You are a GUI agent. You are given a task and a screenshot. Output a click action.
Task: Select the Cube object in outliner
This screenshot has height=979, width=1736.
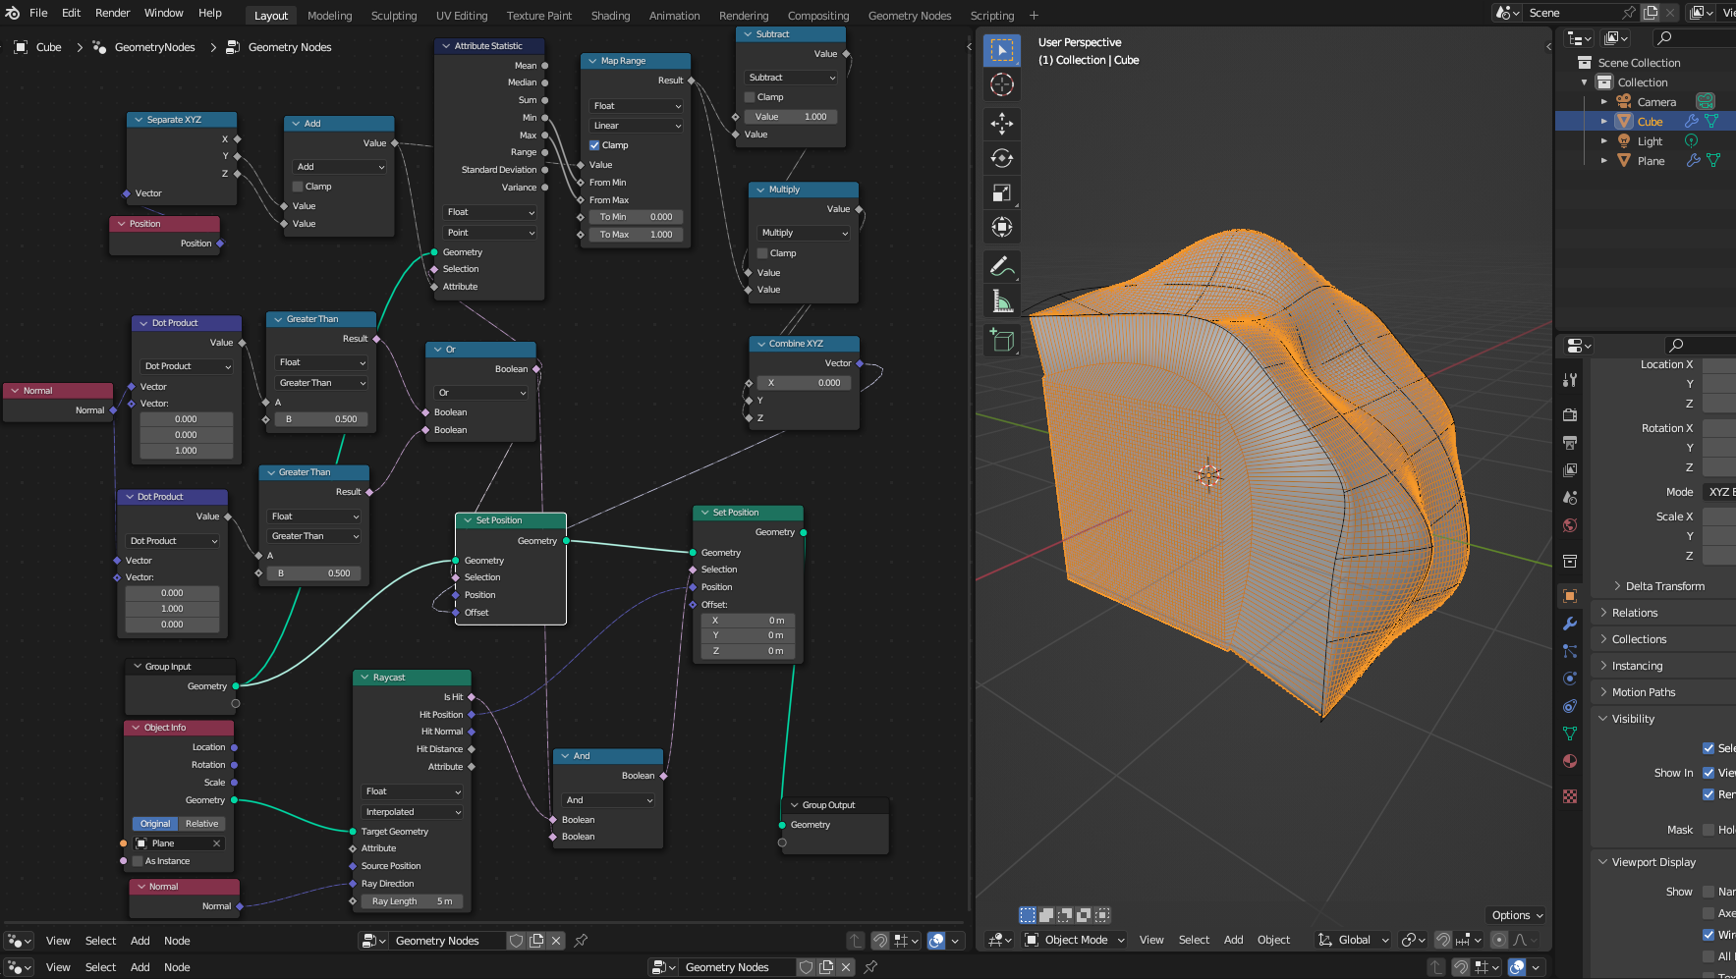click(x=1650, y=122)
